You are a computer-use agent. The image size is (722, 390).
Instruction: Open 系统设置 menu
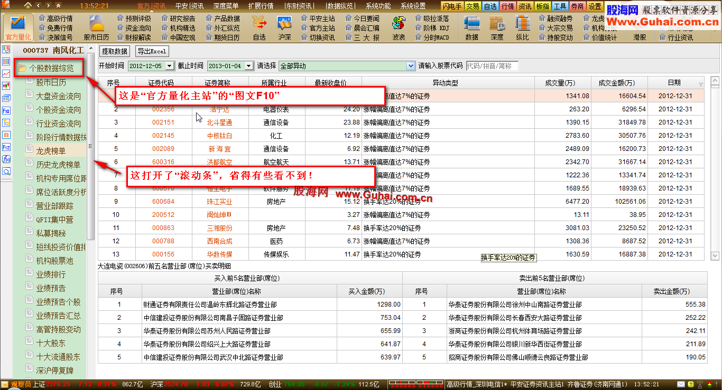pyautogui.click(x=413, y=6)
